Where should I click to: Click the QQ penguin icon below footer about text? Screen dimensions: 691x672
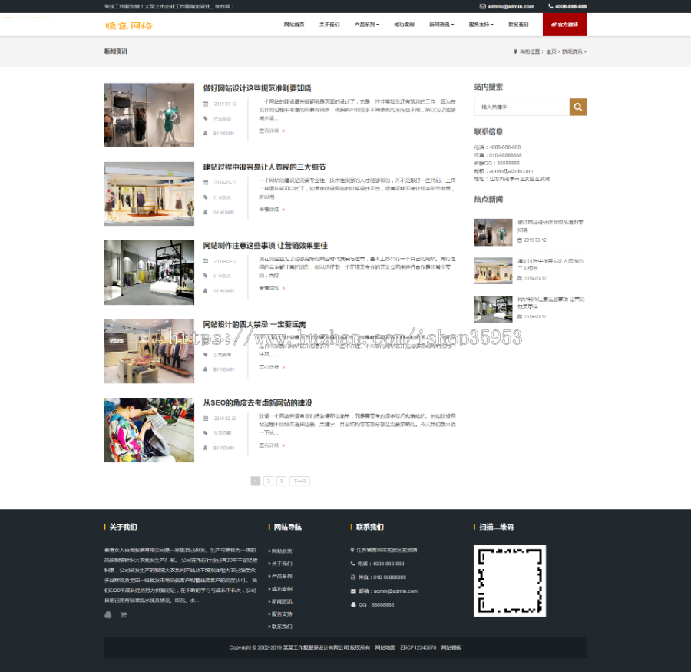pyautogui.click(x=108, y=614)
